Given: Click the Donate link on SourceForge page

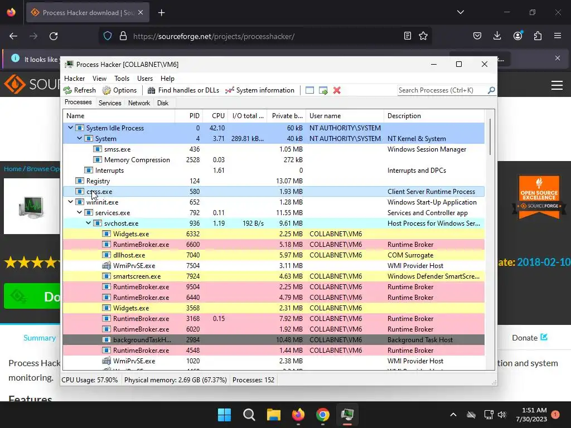Looking at the screenshot, I should (530, 338).
